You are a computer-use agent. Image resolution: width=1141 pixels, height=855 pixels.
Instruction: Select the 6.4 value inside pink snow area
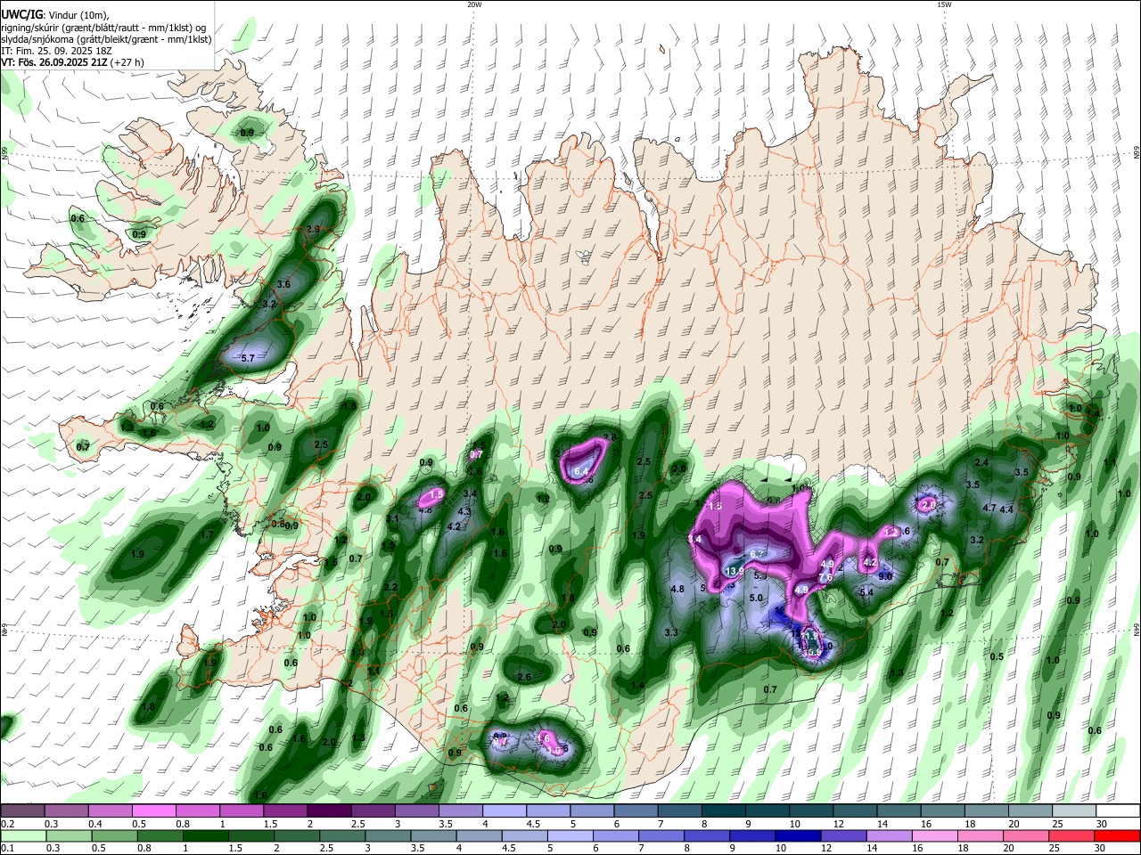point(582,472)
